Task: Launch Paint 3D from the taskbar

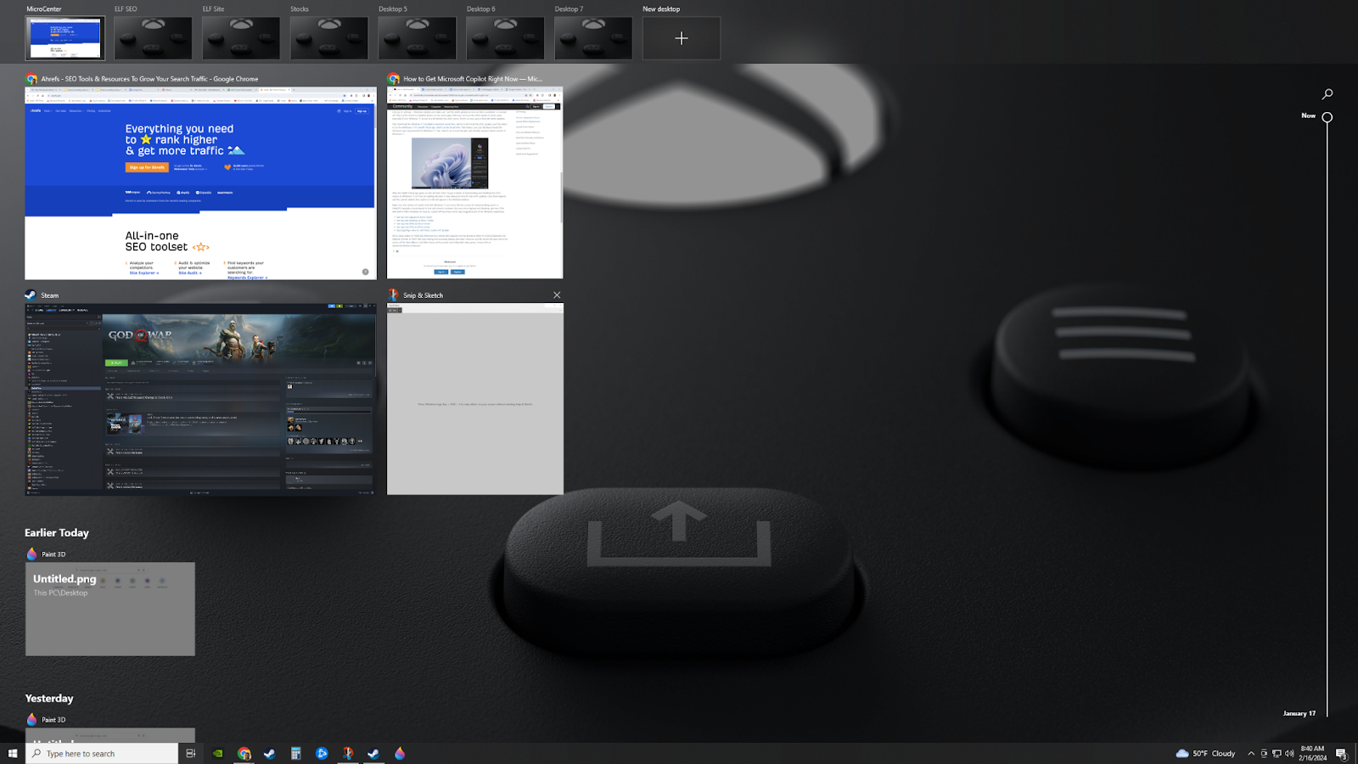Action: [400, 753]
